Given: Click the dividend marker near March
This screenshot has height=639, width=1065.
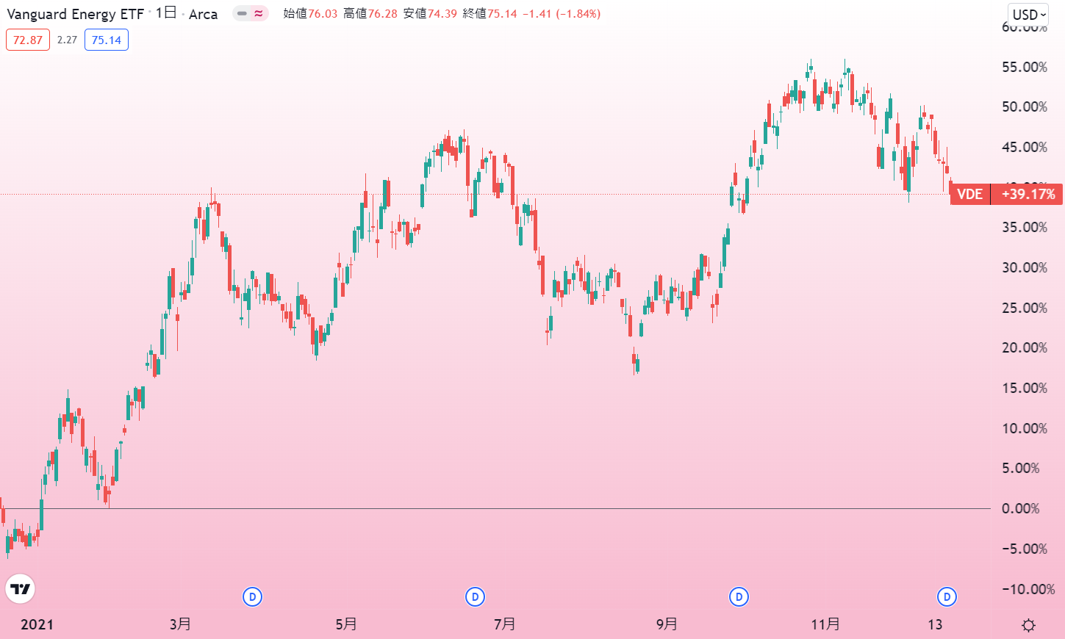Looking at the screenshot, I should click(252, 596).
